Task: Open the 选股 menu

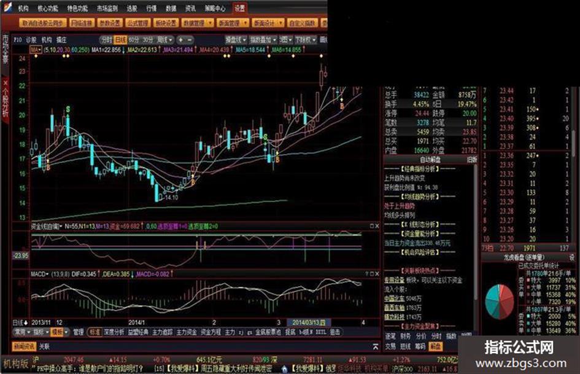Action: (132, 8)
